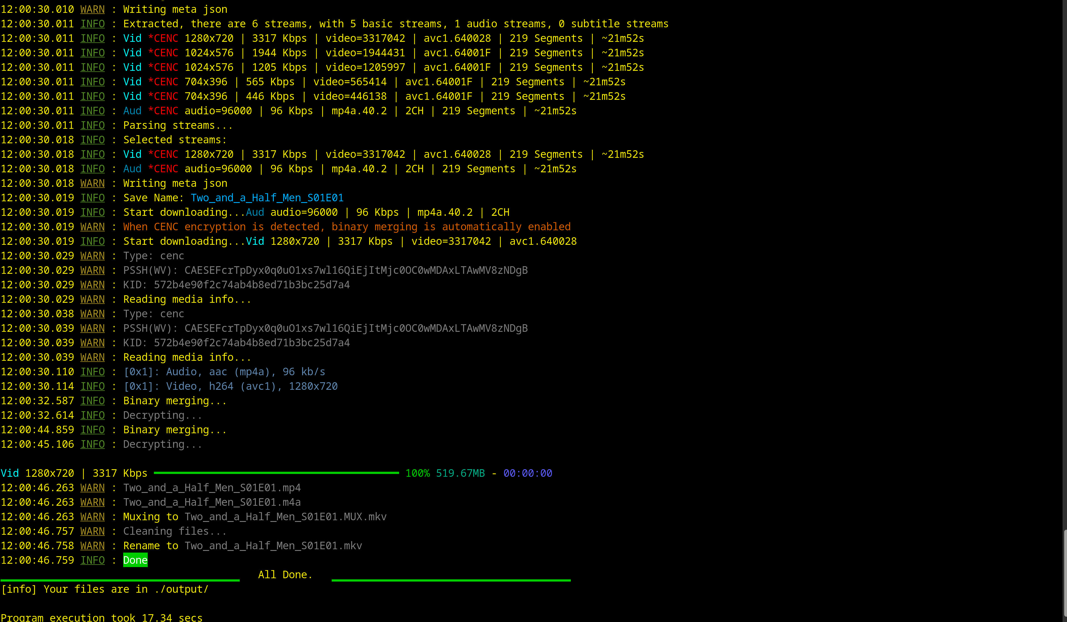Click the orange CENC encryption warning message

click(346, 227)
